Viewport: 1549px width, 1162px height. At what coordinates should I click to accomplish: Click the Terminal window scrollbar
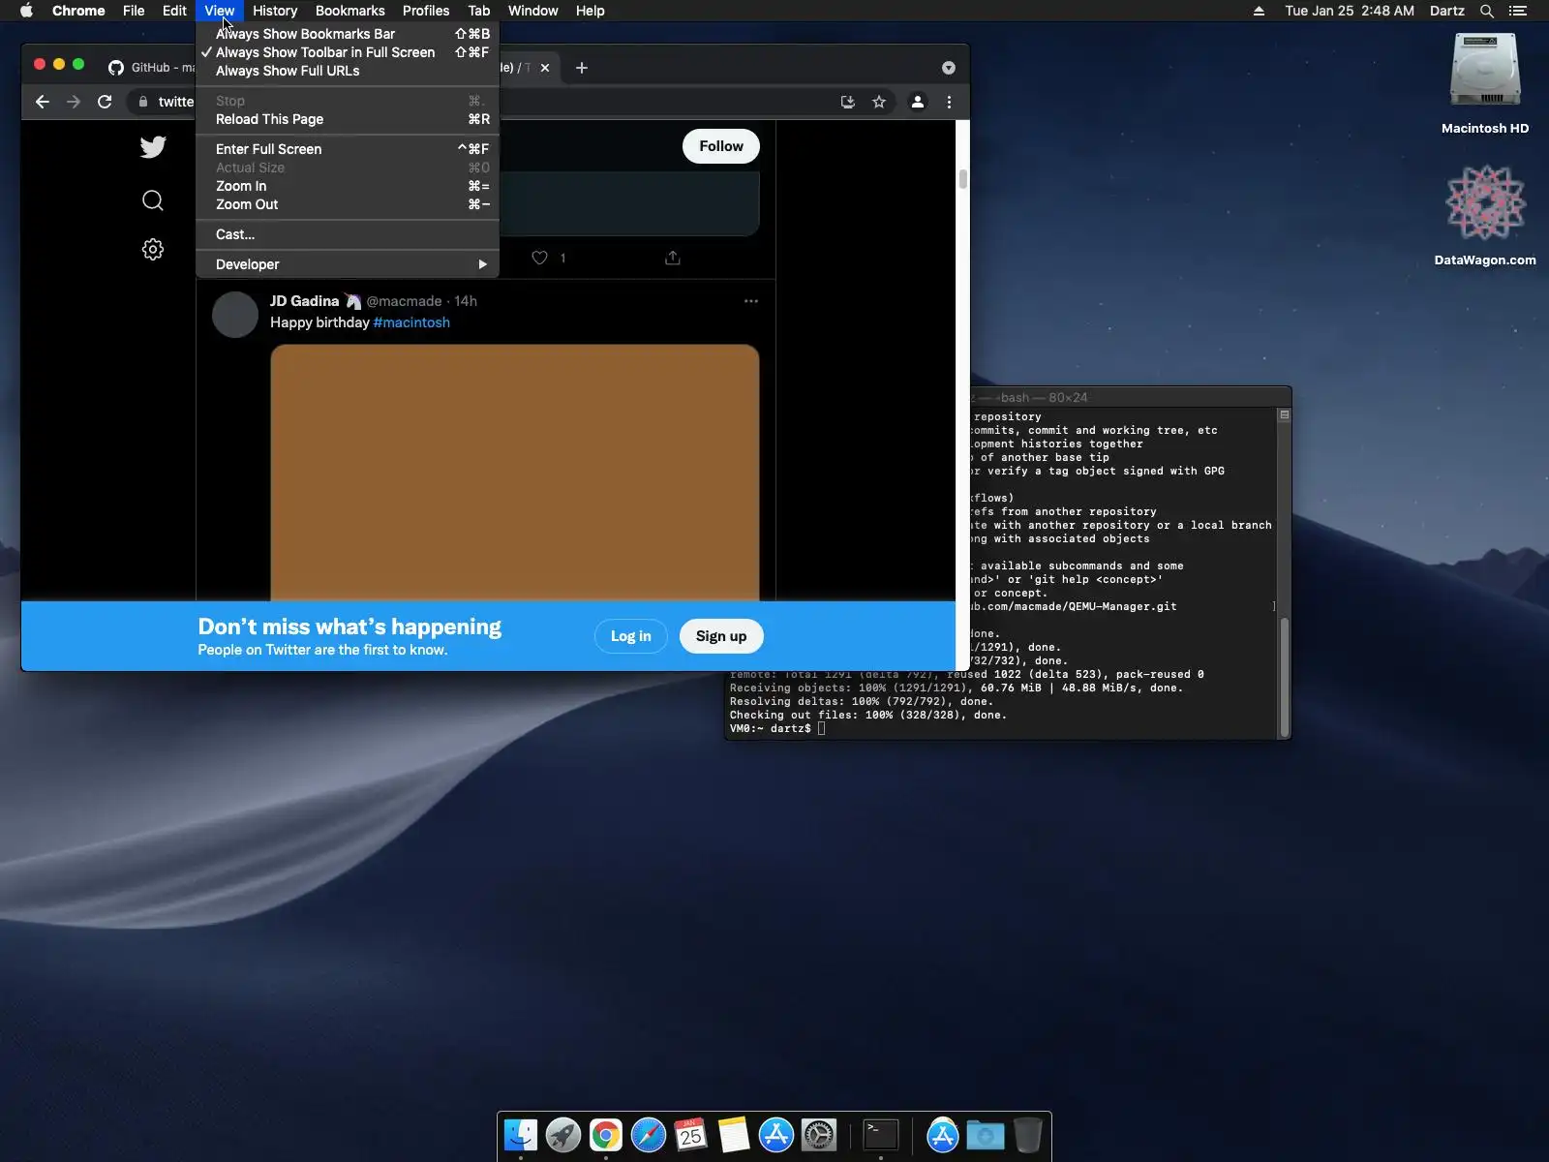tap(1285, 676)
